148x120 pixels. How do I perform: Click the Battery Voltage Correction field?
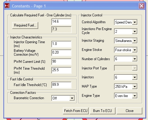[61, 53]
